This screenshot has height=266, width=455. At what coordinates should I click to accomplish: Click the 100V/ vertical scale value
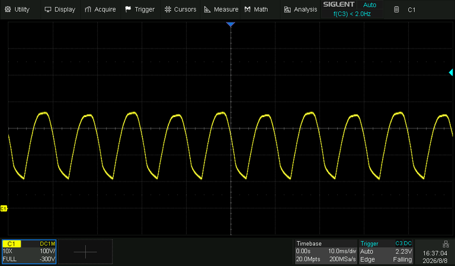(x=47, y=251)
